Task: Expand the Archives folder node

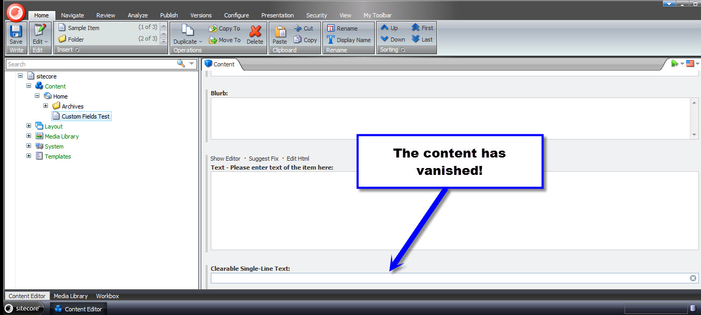Action: 46,106
